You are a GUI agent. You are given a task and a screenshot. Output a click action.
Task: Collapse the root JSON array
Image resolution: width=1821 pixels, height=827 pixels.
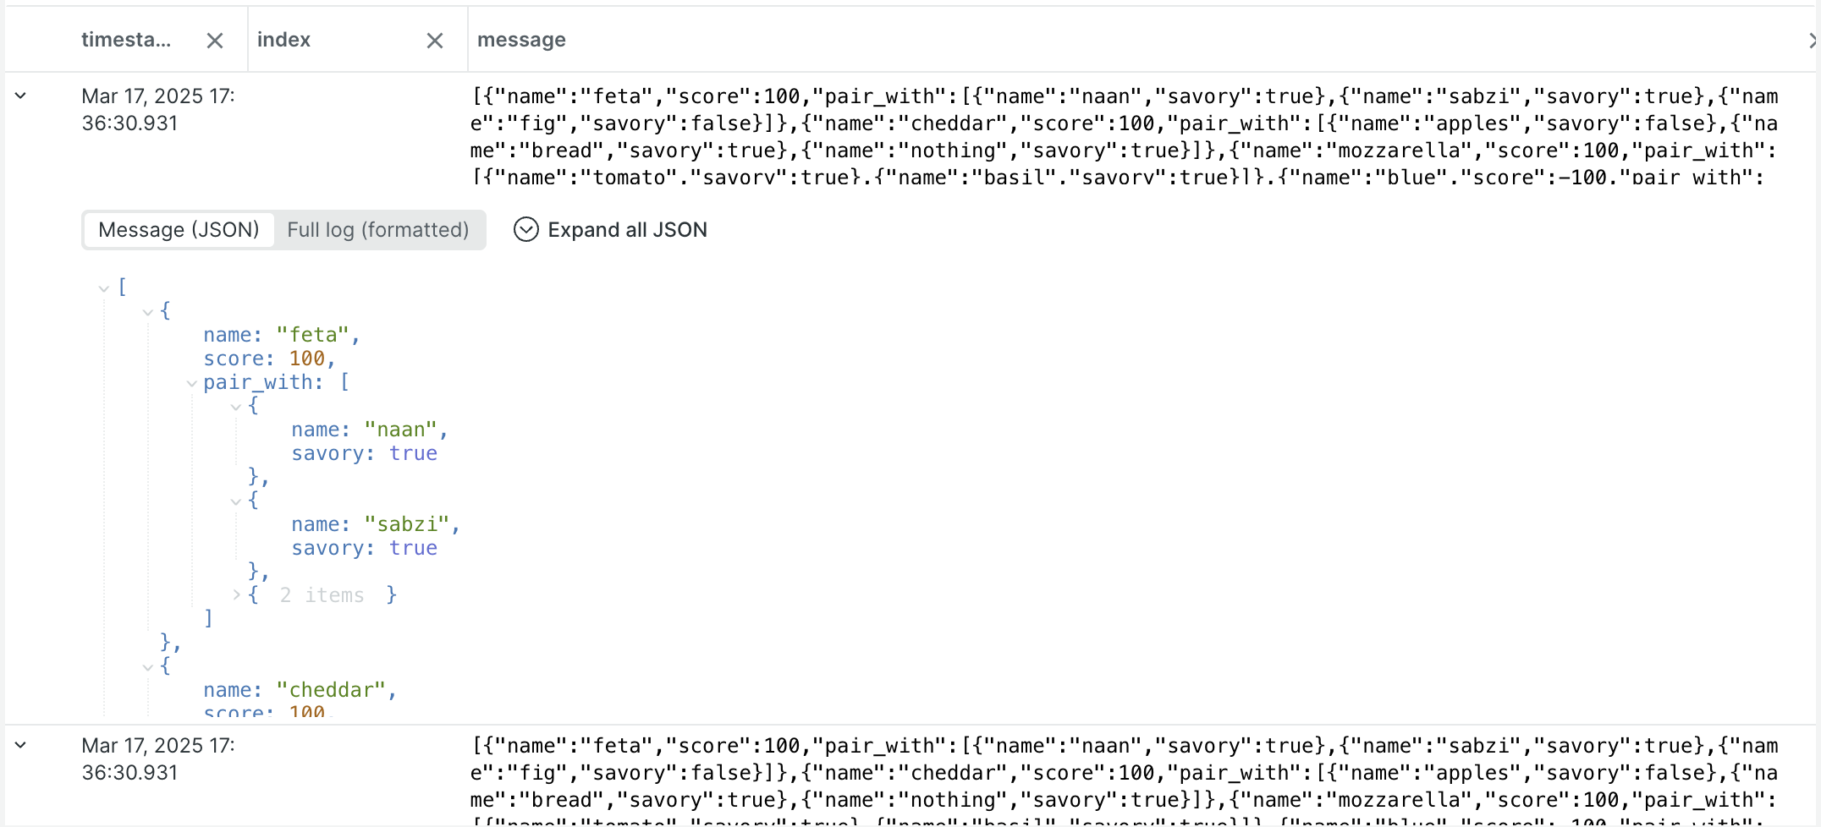point(103,288)
